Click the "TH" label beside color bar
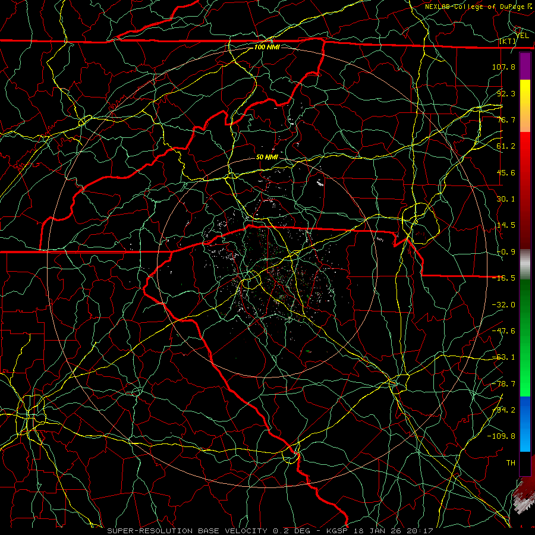Screen dimensions: 535x535 point(511,463)
